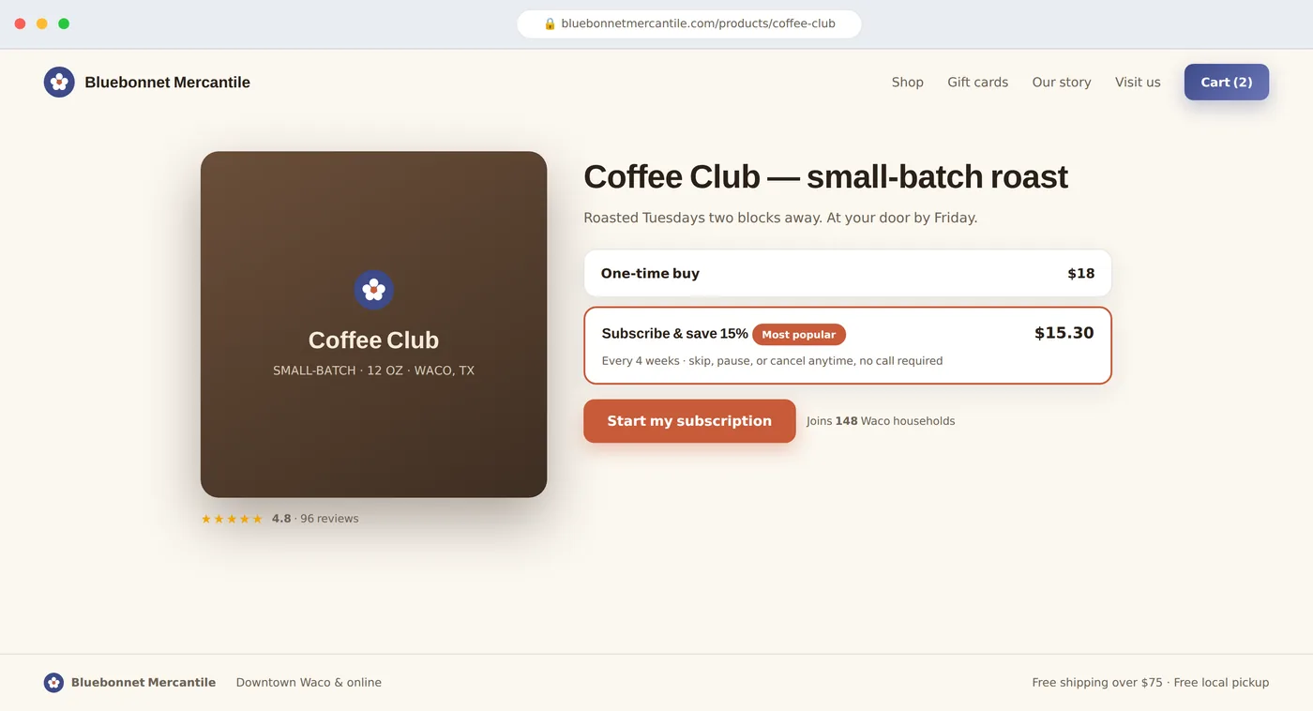The width and height of the screenshot is (1313, 711).
Task: Click 'Downtown Waco & online' footer text
Action: click(x=309, y=683)
